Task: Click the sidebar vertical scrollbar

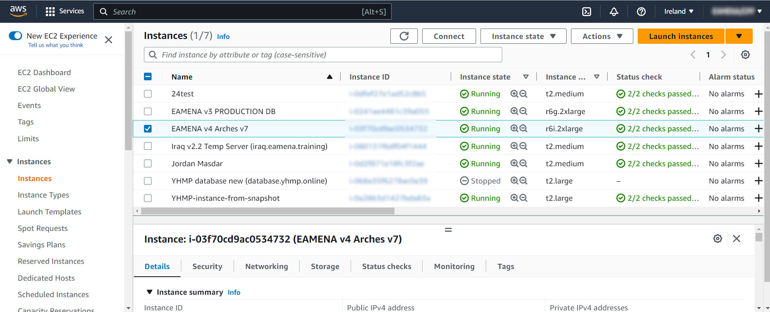Action: click(x=128, y=91)
